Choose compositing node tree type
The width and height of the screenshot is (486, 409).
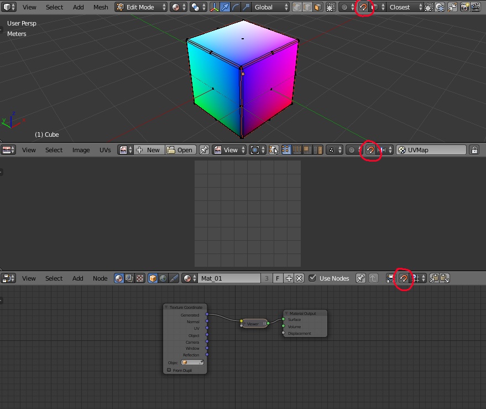coord(129,278)
